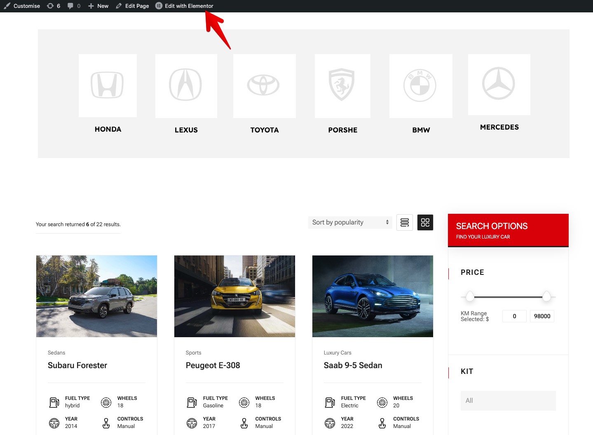Click the Electric fuel type value
The image size is (593, 435).
tap(349, 406)
